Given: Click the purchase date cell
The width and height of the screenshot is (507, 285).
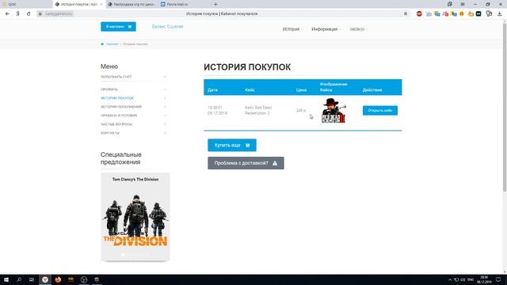Looking at the screenshot, I should click(217, 110).
